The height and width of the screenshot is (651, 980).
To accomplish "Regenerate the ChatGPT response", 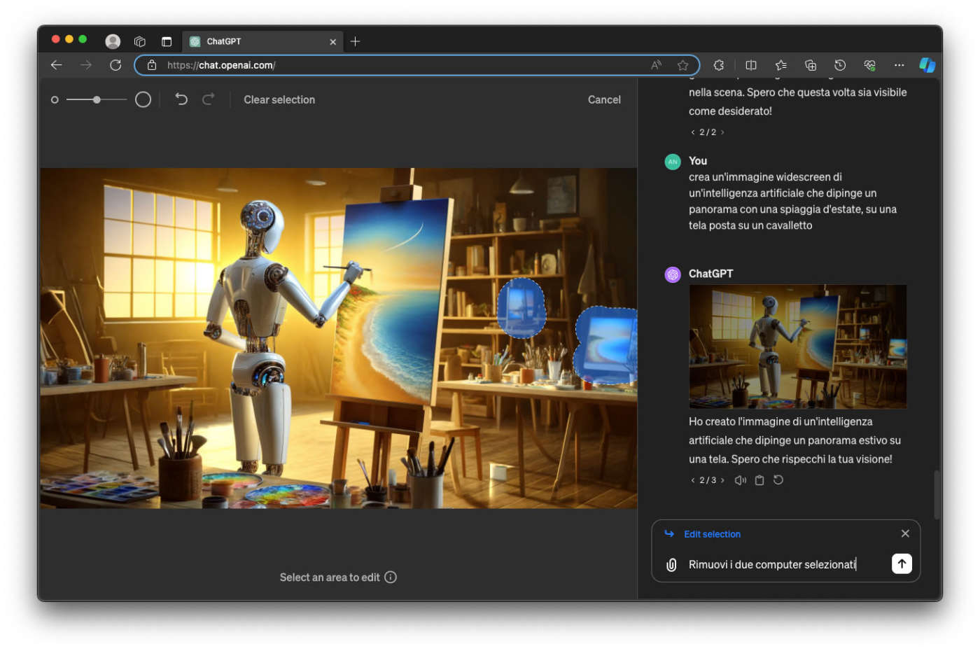I will coord(778,480).
